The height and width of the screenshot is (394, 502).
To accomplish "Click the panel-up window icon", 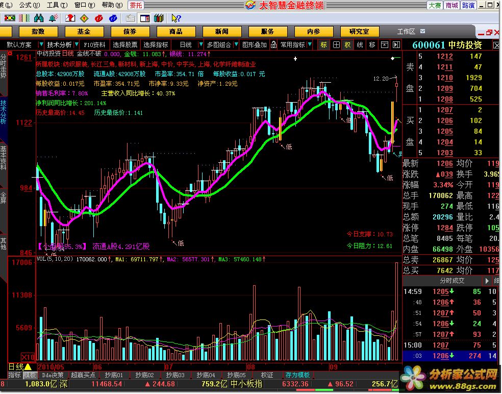I will pos(385,45).
